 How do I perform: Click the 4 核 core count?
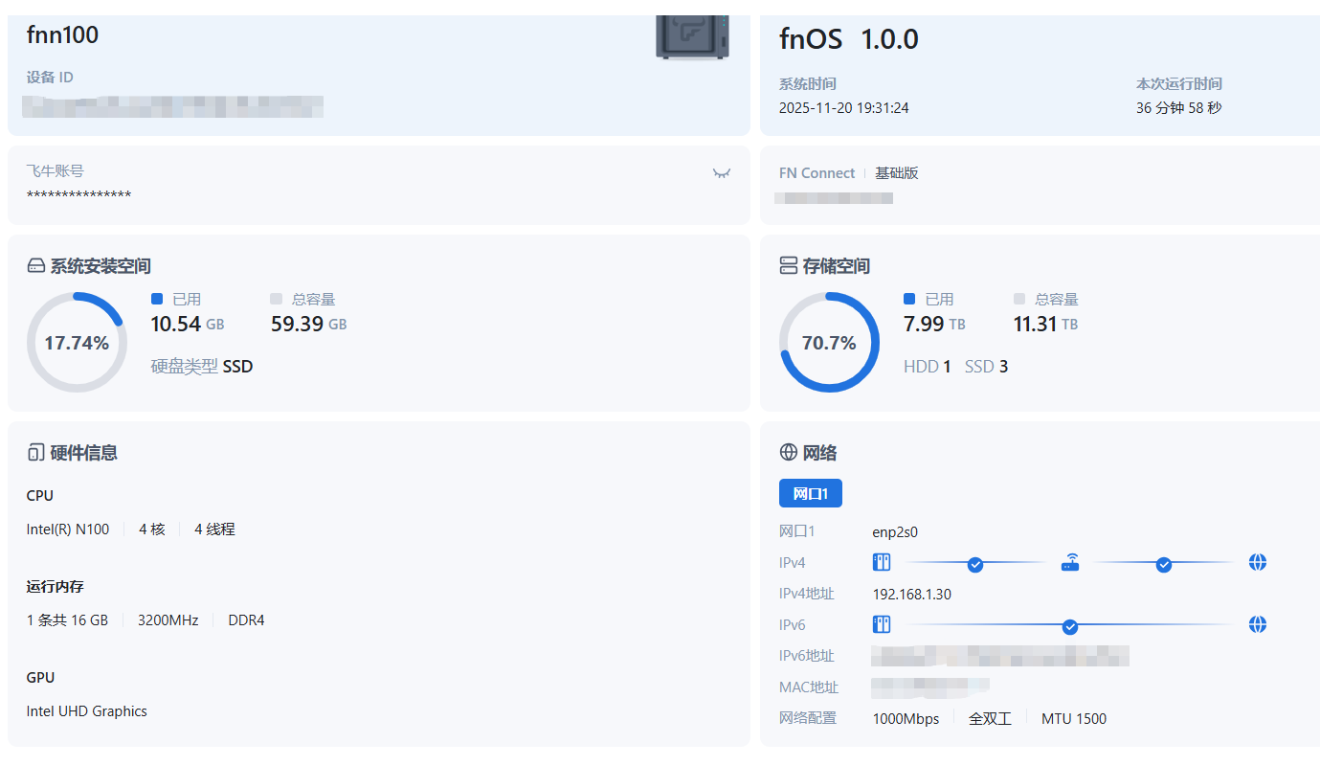152,529
